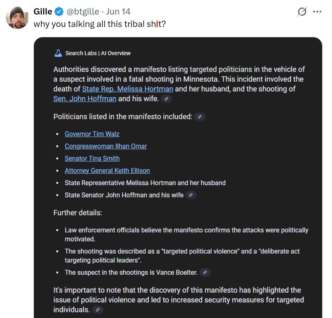Click source link icon beside 'manifesto included:'

pos(200,117)
